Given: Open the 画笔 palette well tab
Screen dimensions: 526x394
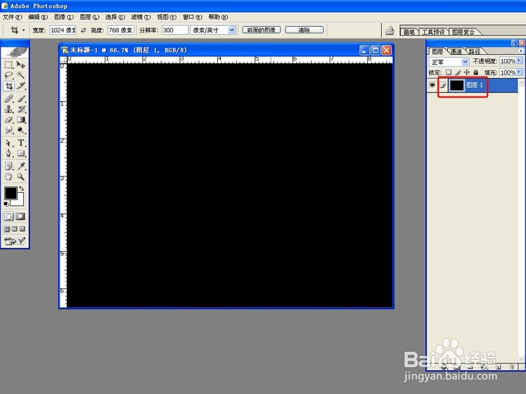Looking at the screenshot, I should tap(409, 32).
